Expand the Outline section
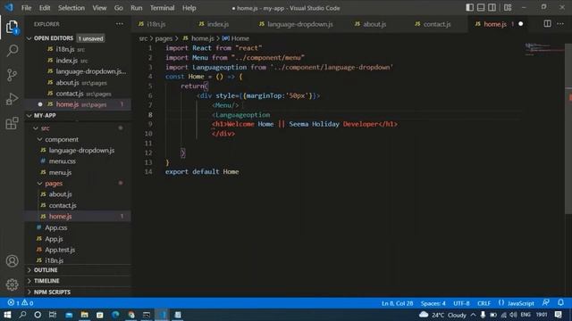This screenshot has width=572, height=321. coord(46,270)
